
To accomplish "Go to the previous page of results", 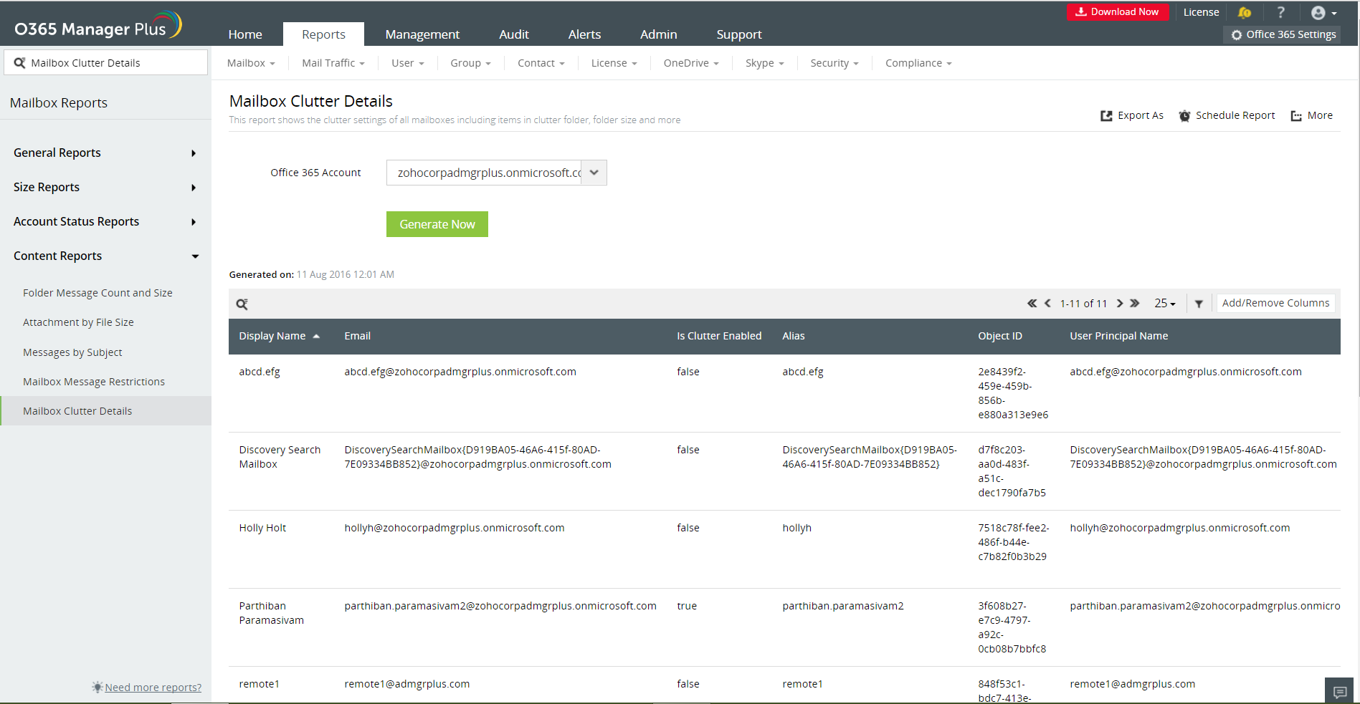I will pos(1047,303).
